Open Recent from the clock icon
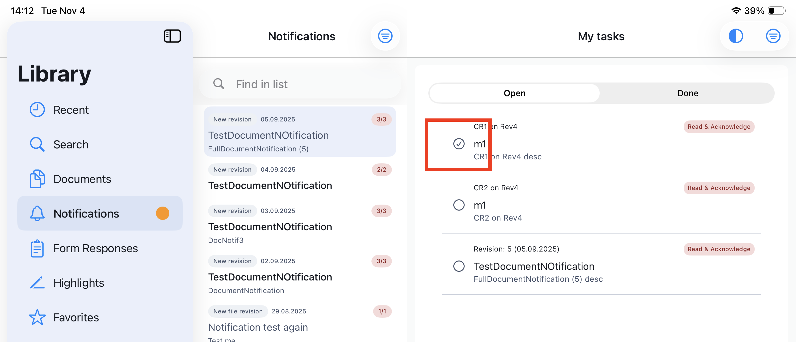796x342 pixels. coord(37,110)
